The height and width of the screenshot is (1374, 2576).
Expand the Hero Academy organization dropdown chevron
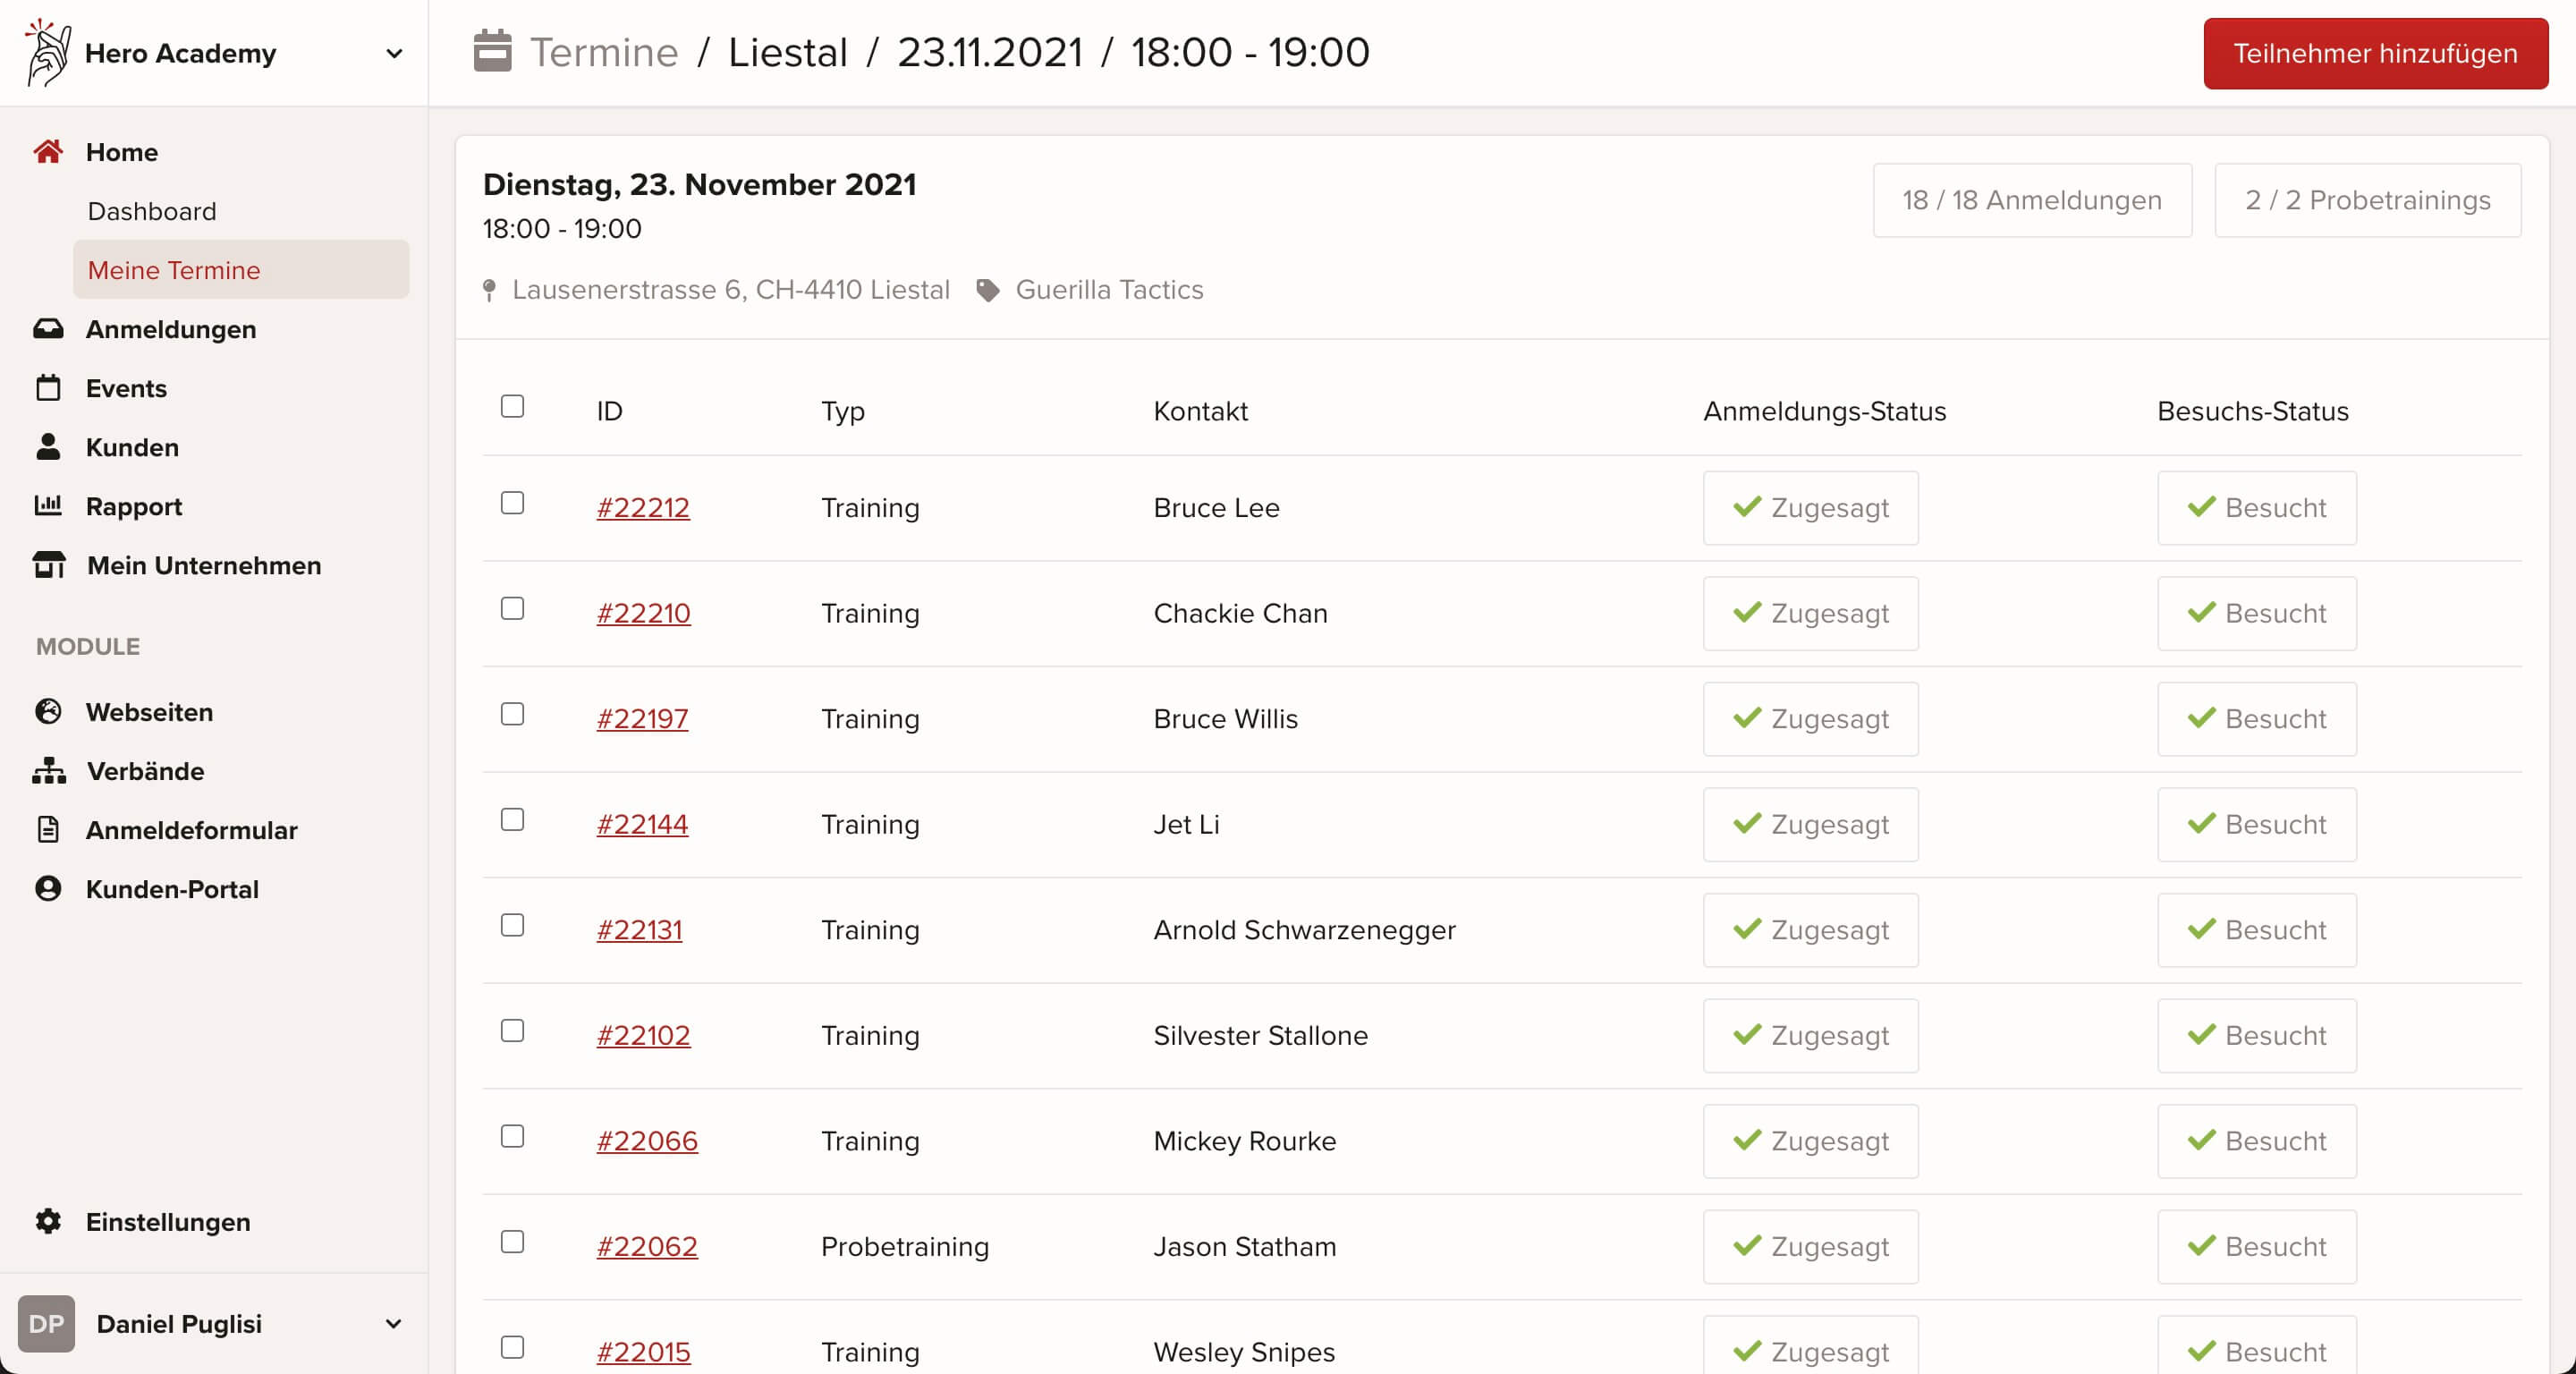394,54
